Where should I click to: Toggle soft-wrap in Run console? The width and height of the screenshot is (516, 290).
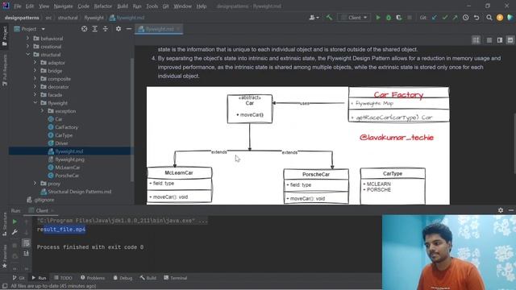click(27, 243)
